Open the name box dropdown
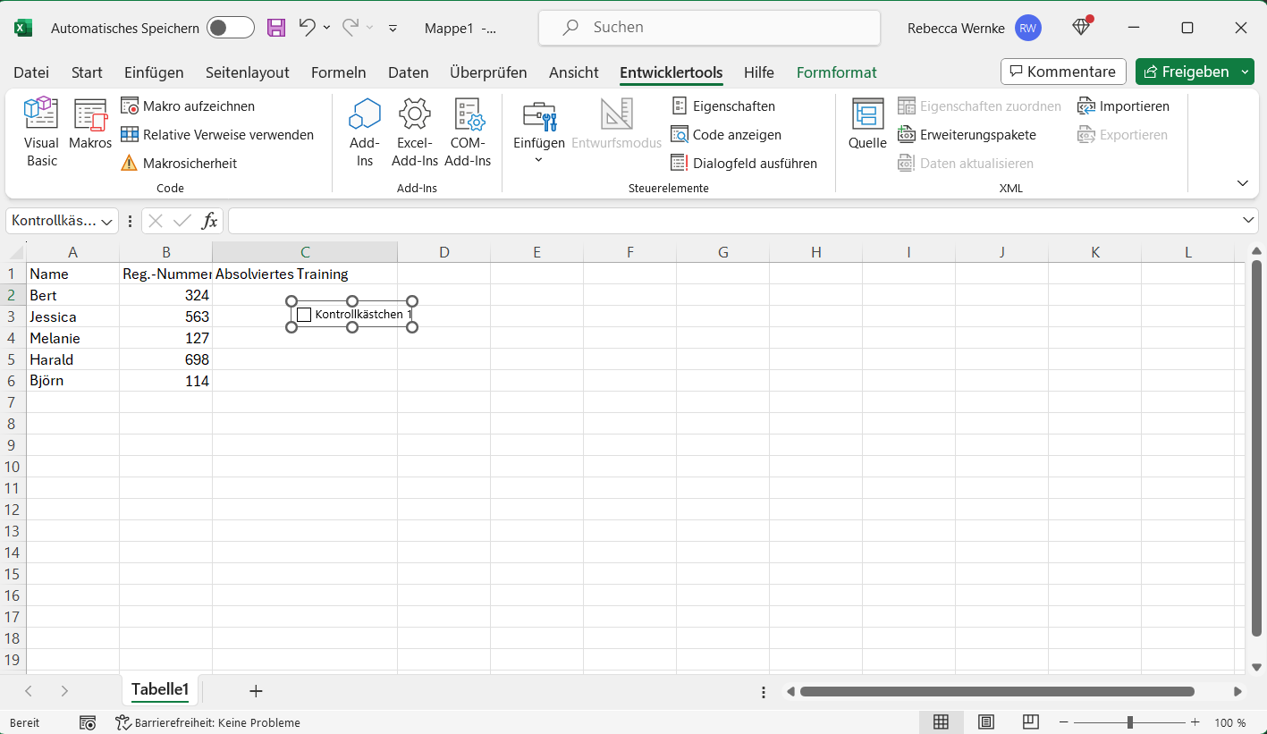The width and height of the screenshot is (1267, 734). pyautogui.click(x=108, y=221)
